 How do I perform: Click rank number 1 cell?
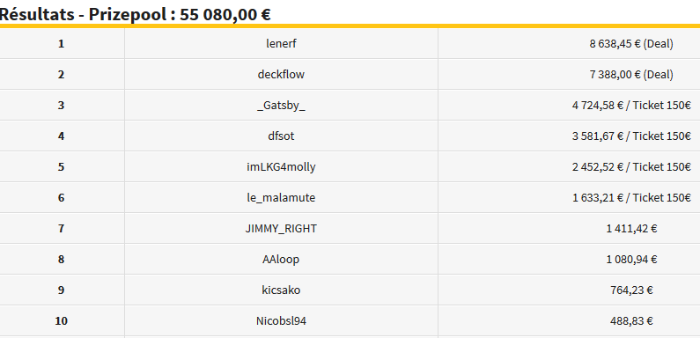[61, 43]
